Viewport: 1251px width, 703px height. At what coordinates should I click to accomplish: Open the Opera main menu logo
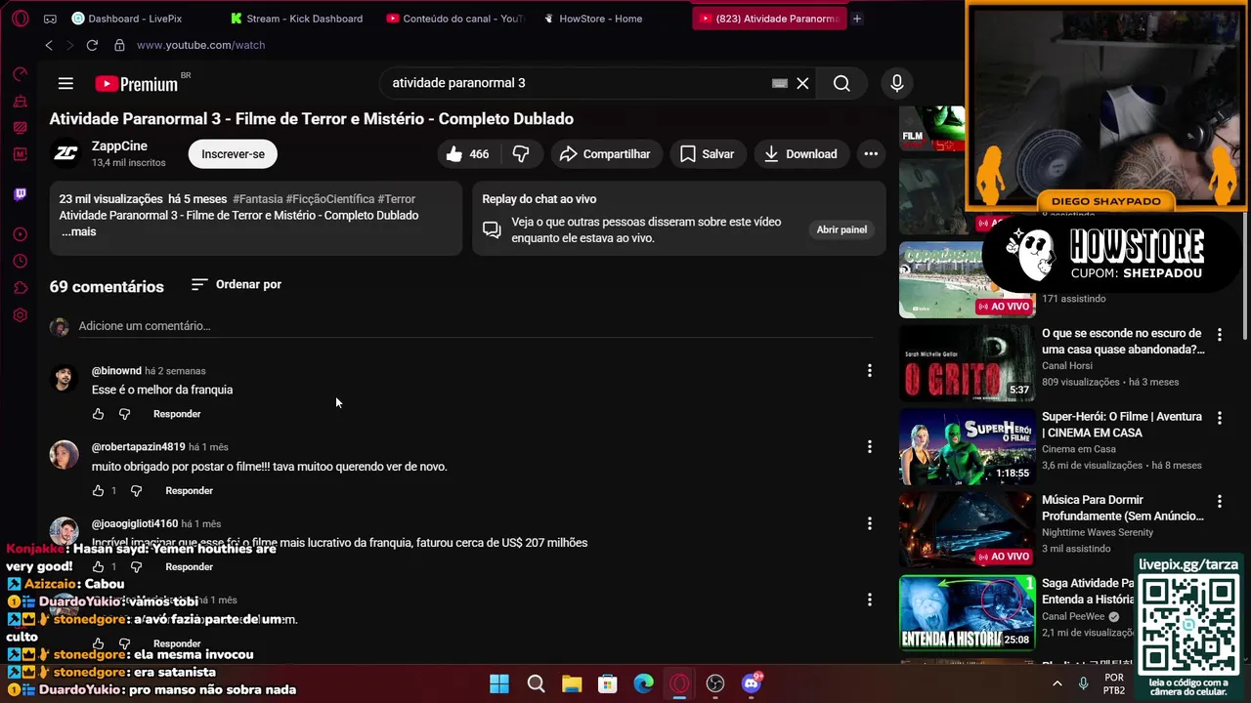[20, 19]
